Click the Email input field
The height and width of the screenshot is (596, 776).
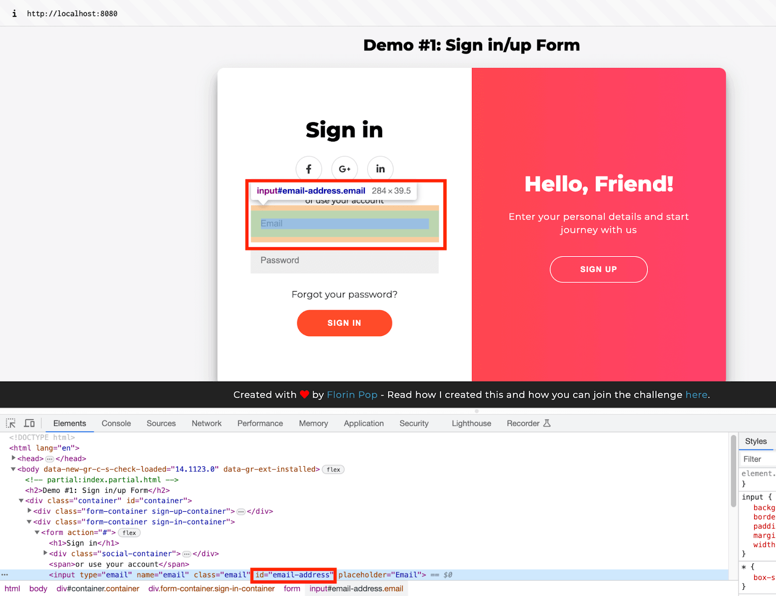(x=344, y=224)
